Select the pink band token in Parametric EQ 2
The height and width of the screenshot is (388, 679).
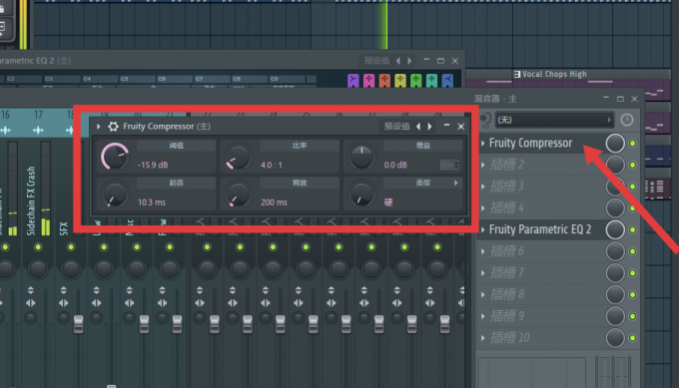click(368, 81)
